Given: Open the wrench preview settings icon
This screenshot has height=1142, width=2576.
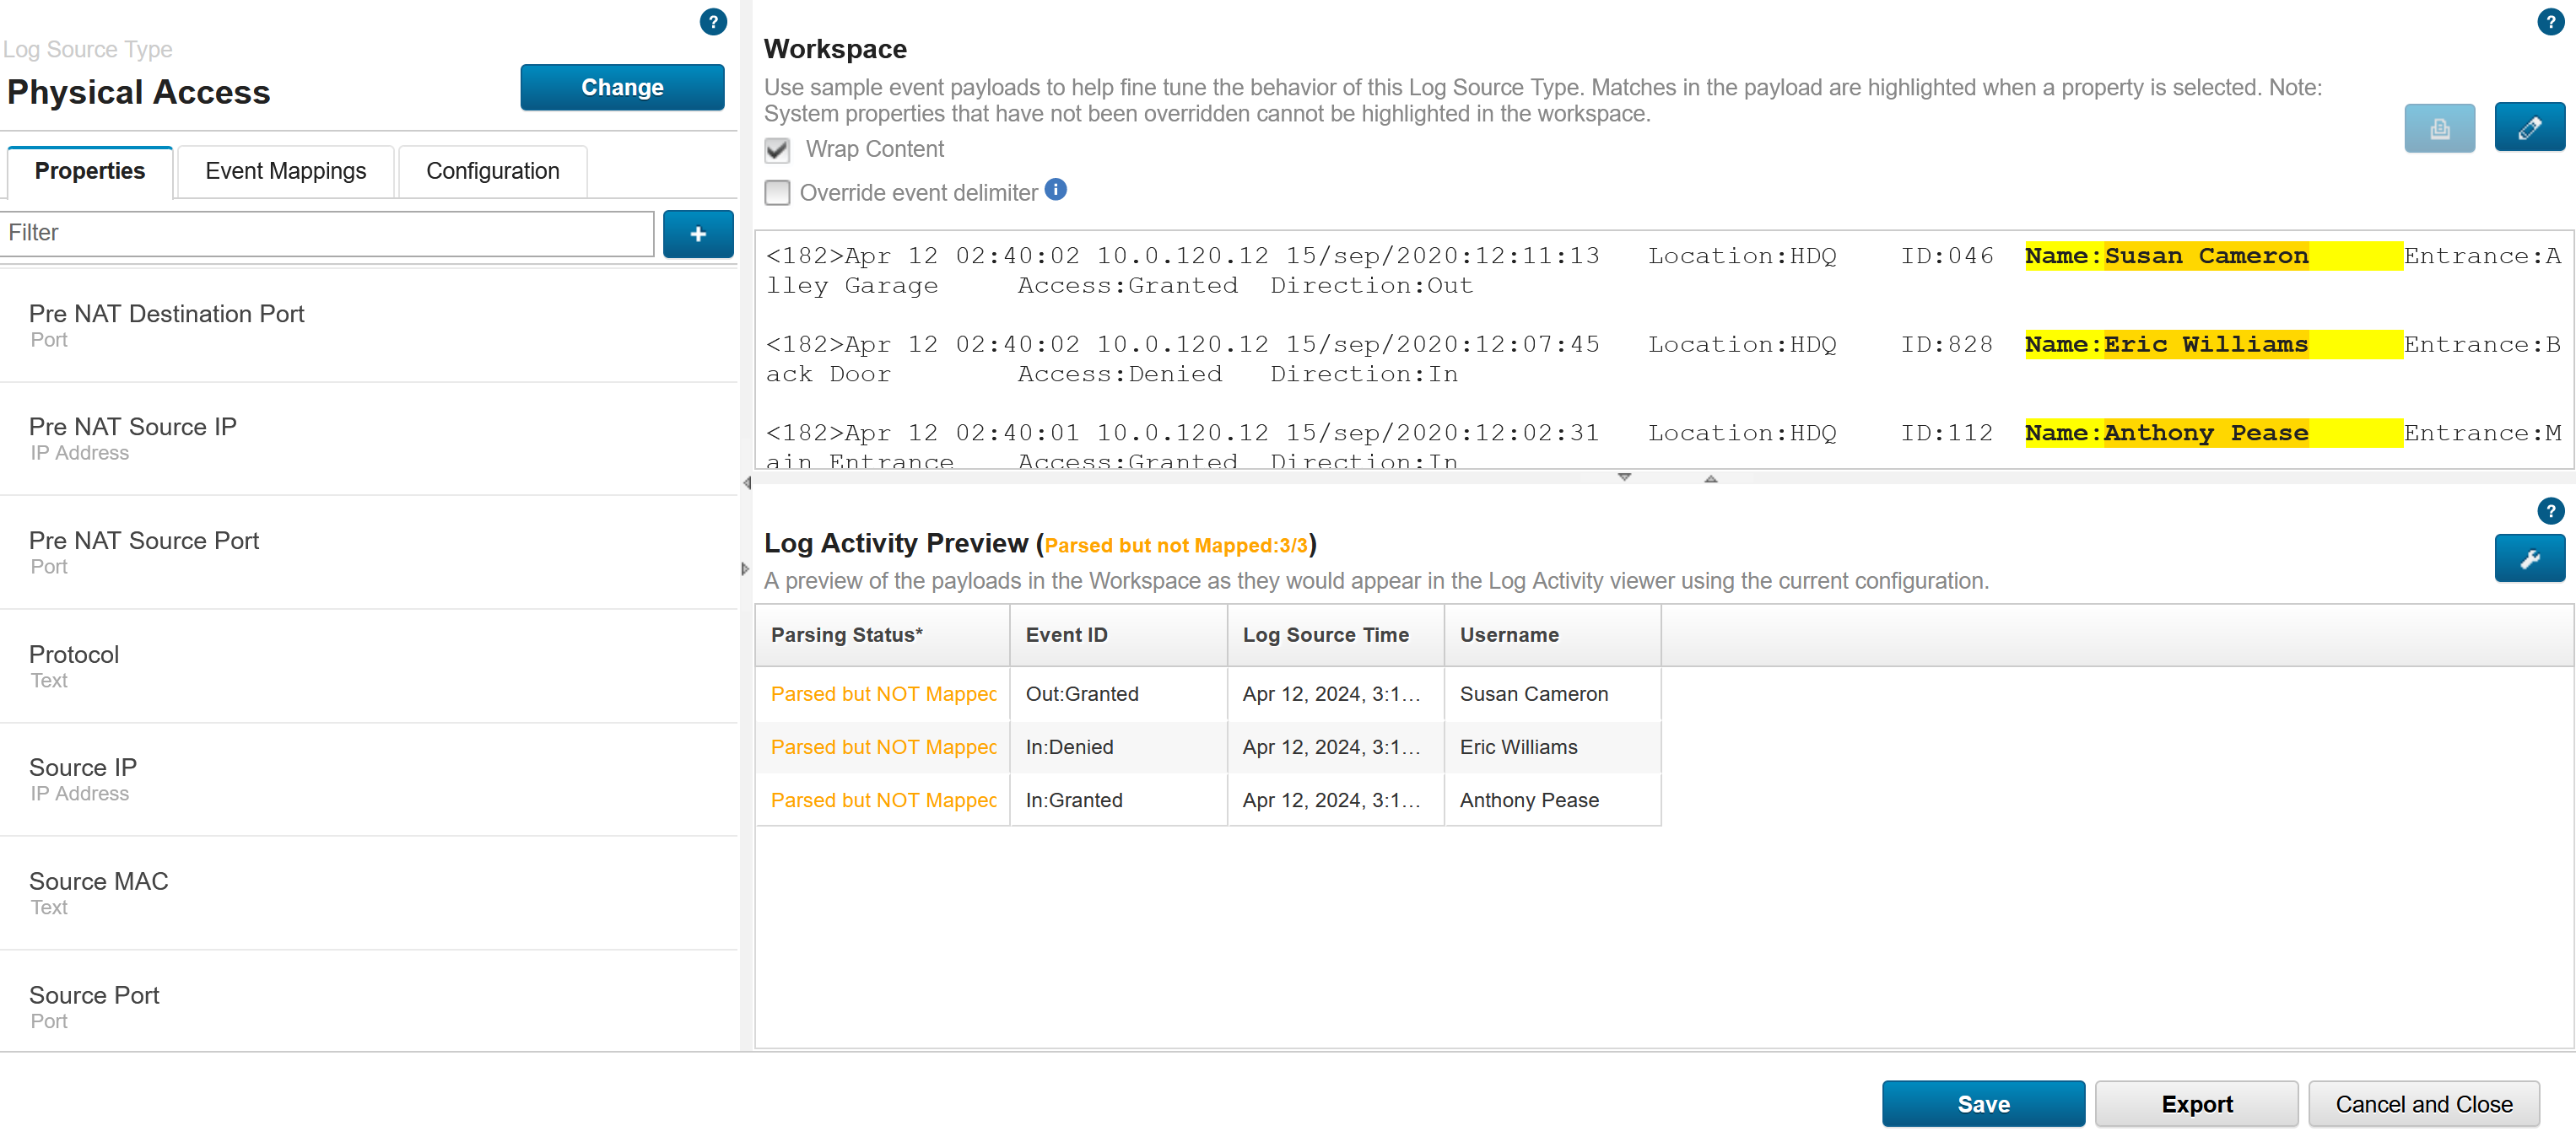Looking at the screenshot, I should click(x=2529, y=559).
